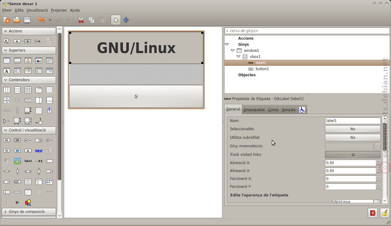Open the Visualització menu
Screen dimensions: 391x226
click(x=37, y=10)
